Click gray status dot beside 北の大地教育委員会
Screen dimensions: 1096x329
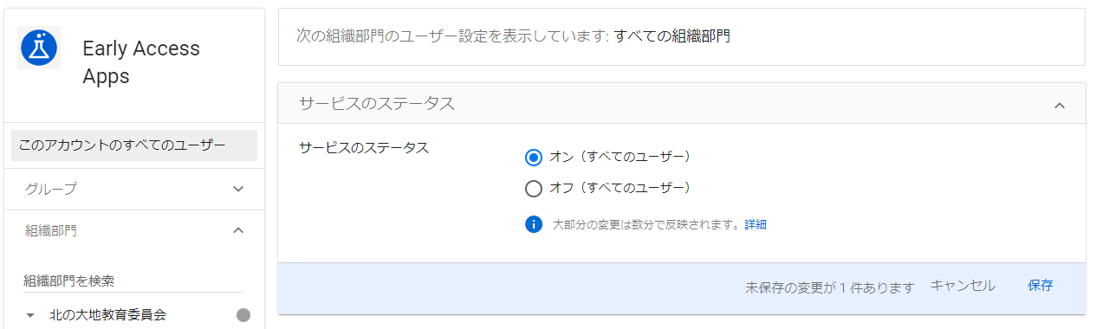tap(243, 315)
